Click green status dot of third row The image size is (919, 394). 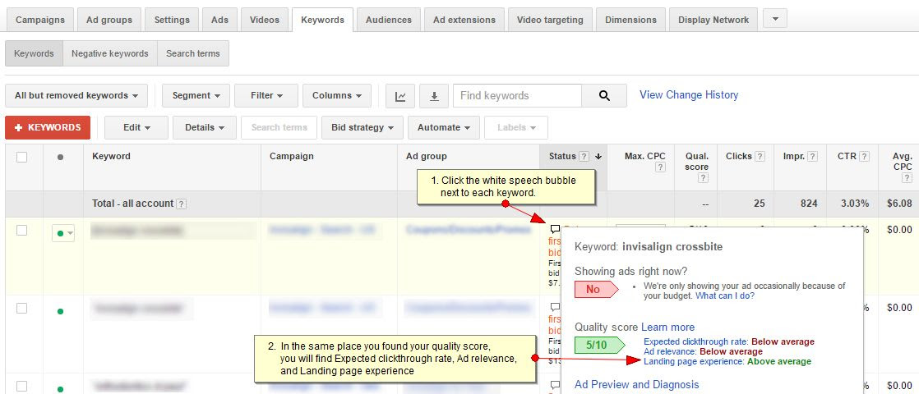click(60, 389)
